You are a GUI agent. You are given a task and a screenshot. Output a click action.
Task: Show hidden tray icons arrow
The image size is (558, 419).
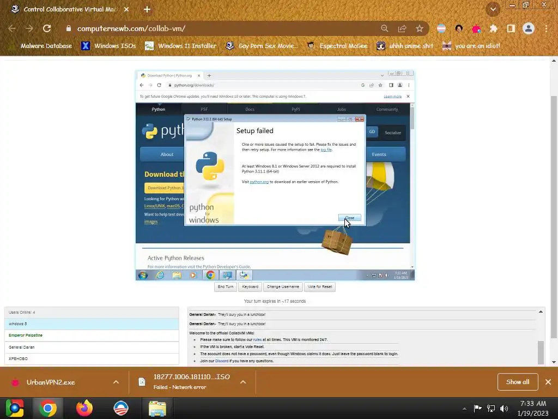click(464, 408)
